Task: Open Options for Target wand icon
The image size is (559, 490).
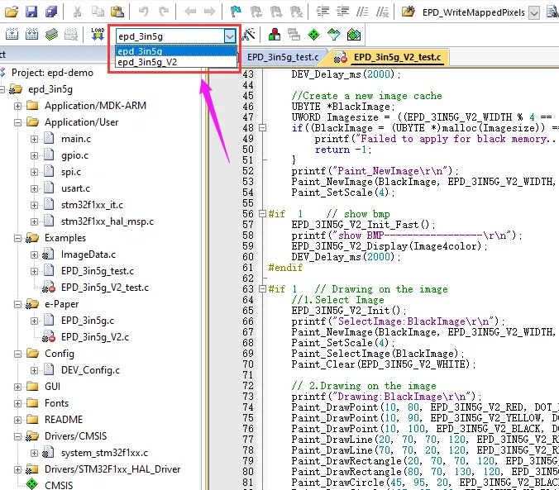Action: point(248,35)
